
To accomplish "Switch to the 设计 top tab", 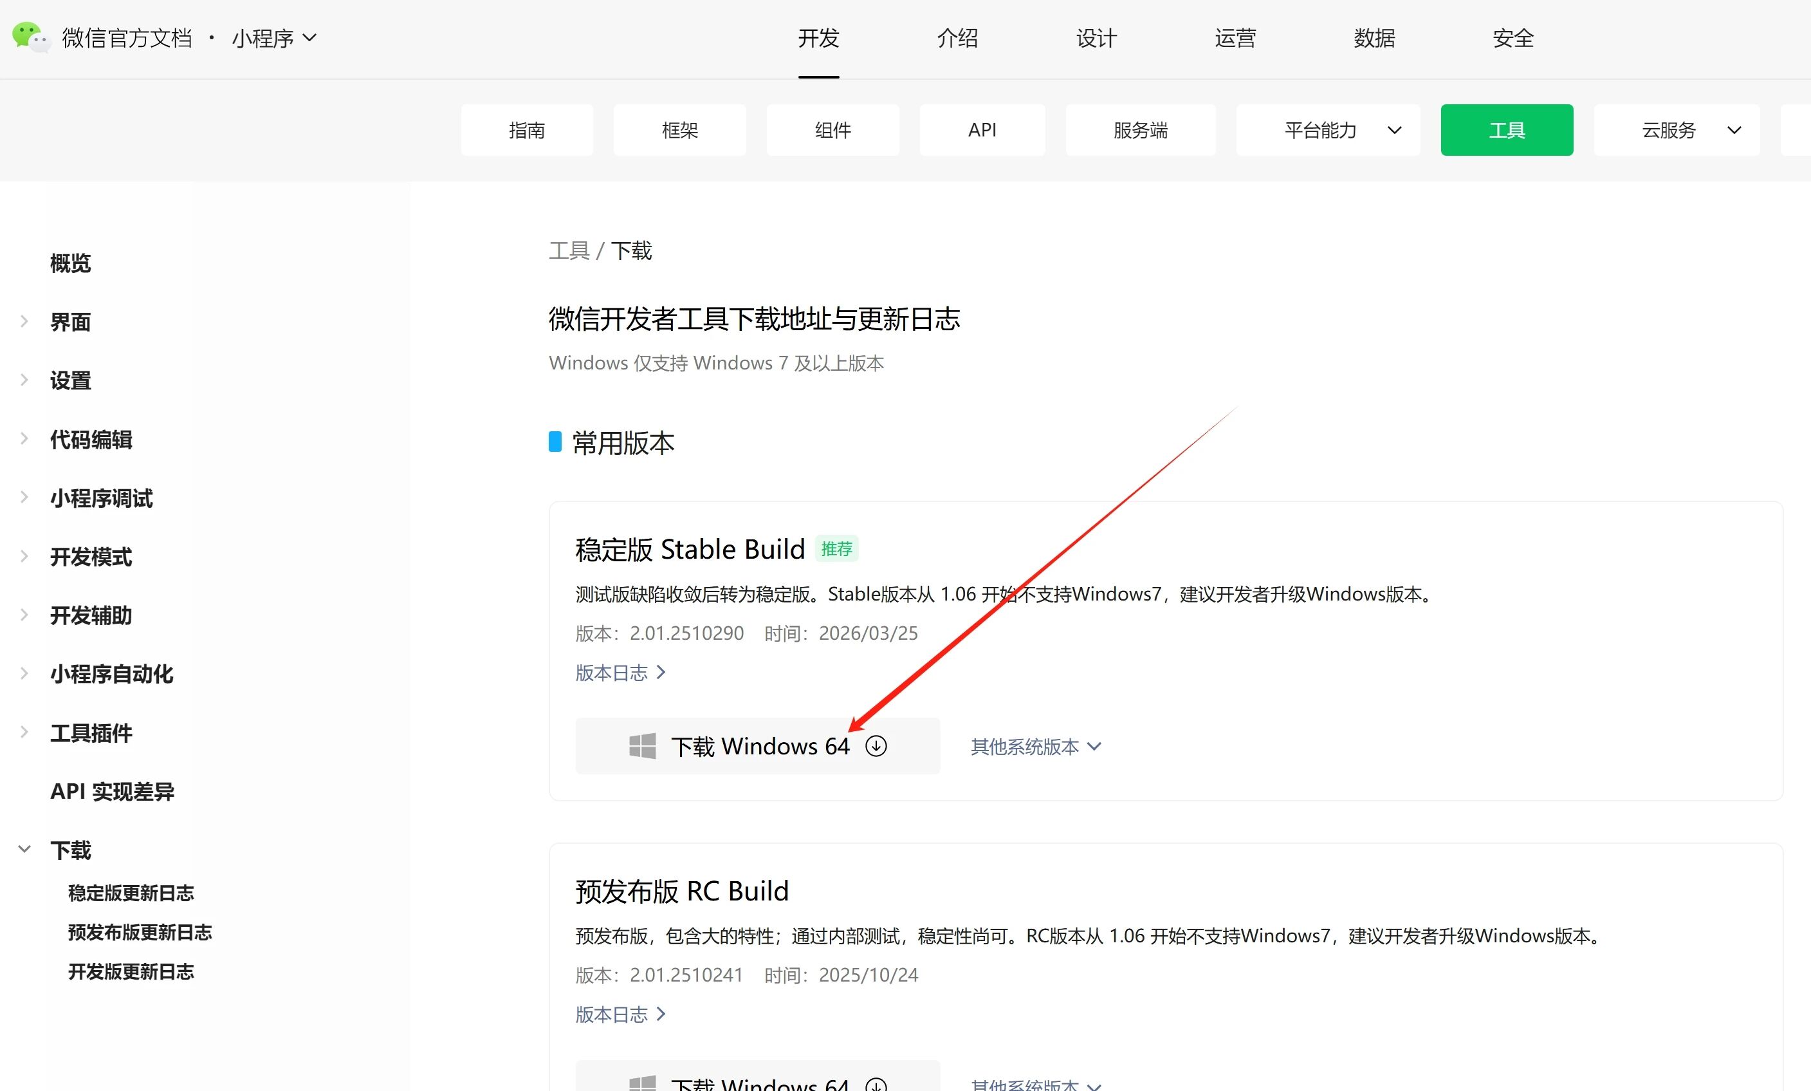I will [x=1096, y=38].
